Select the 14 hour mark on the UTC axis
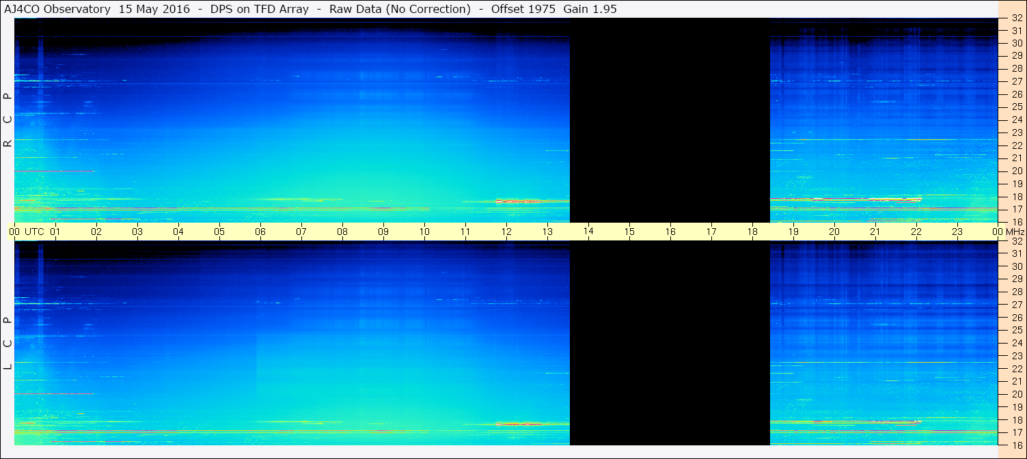Screen dimensions: 1027x459 [588, 232]
